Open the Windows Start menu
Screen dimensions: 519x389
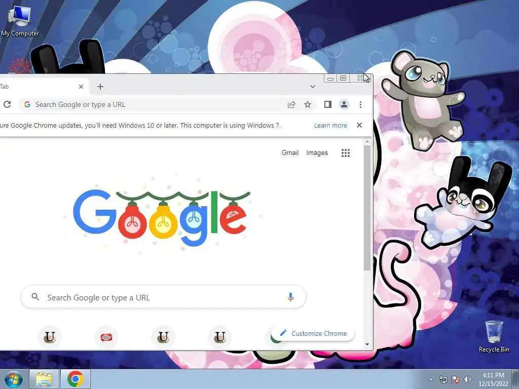tap(13, 379)
